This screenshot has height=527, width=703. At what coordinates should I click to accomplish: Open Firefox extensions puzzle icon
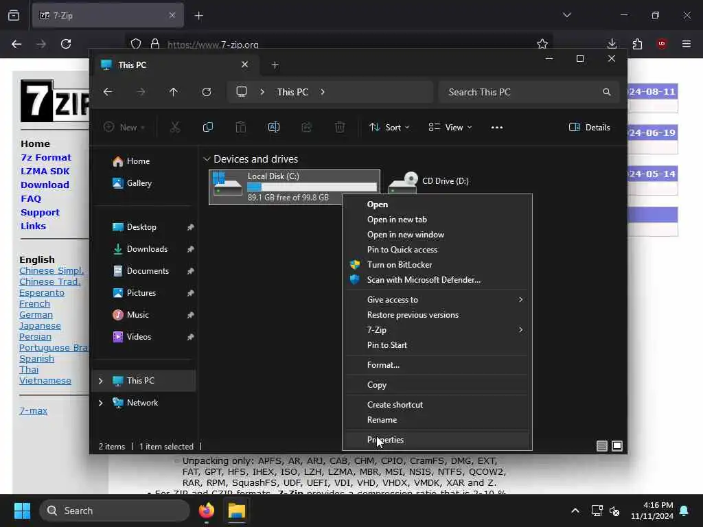[637, 44]
